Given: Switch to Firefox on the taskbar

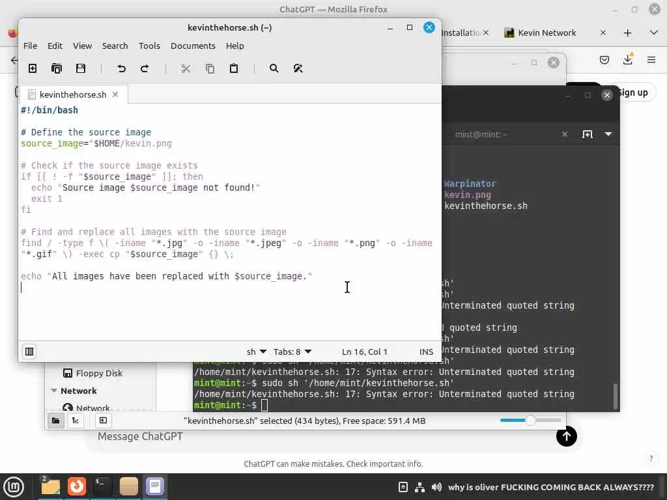Looking at the screenshot, I should (x=77, y=486).
